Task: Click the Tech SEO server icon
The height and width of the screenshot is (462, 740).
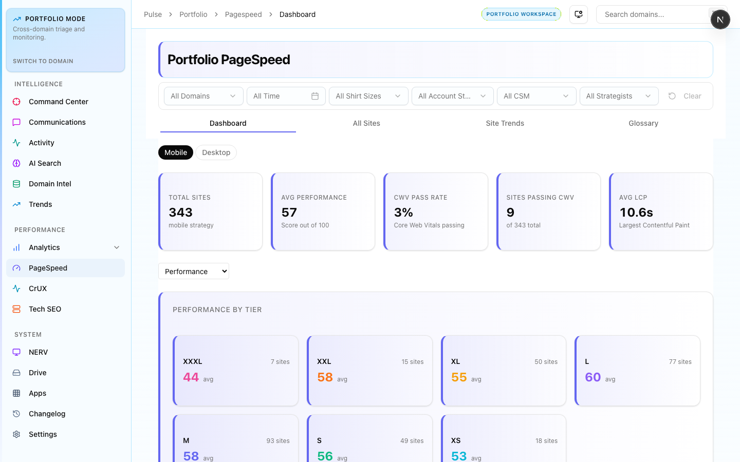Action: [x=16, y=309]
